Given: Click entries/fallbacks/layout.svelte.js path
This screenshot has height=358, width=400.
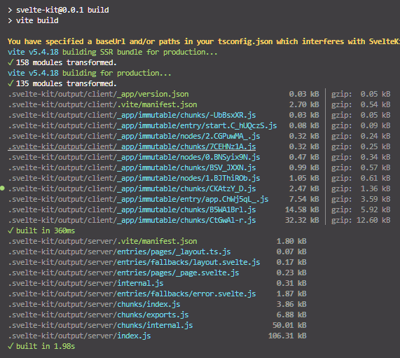Looking at the screenshot, I should point(134,262).
